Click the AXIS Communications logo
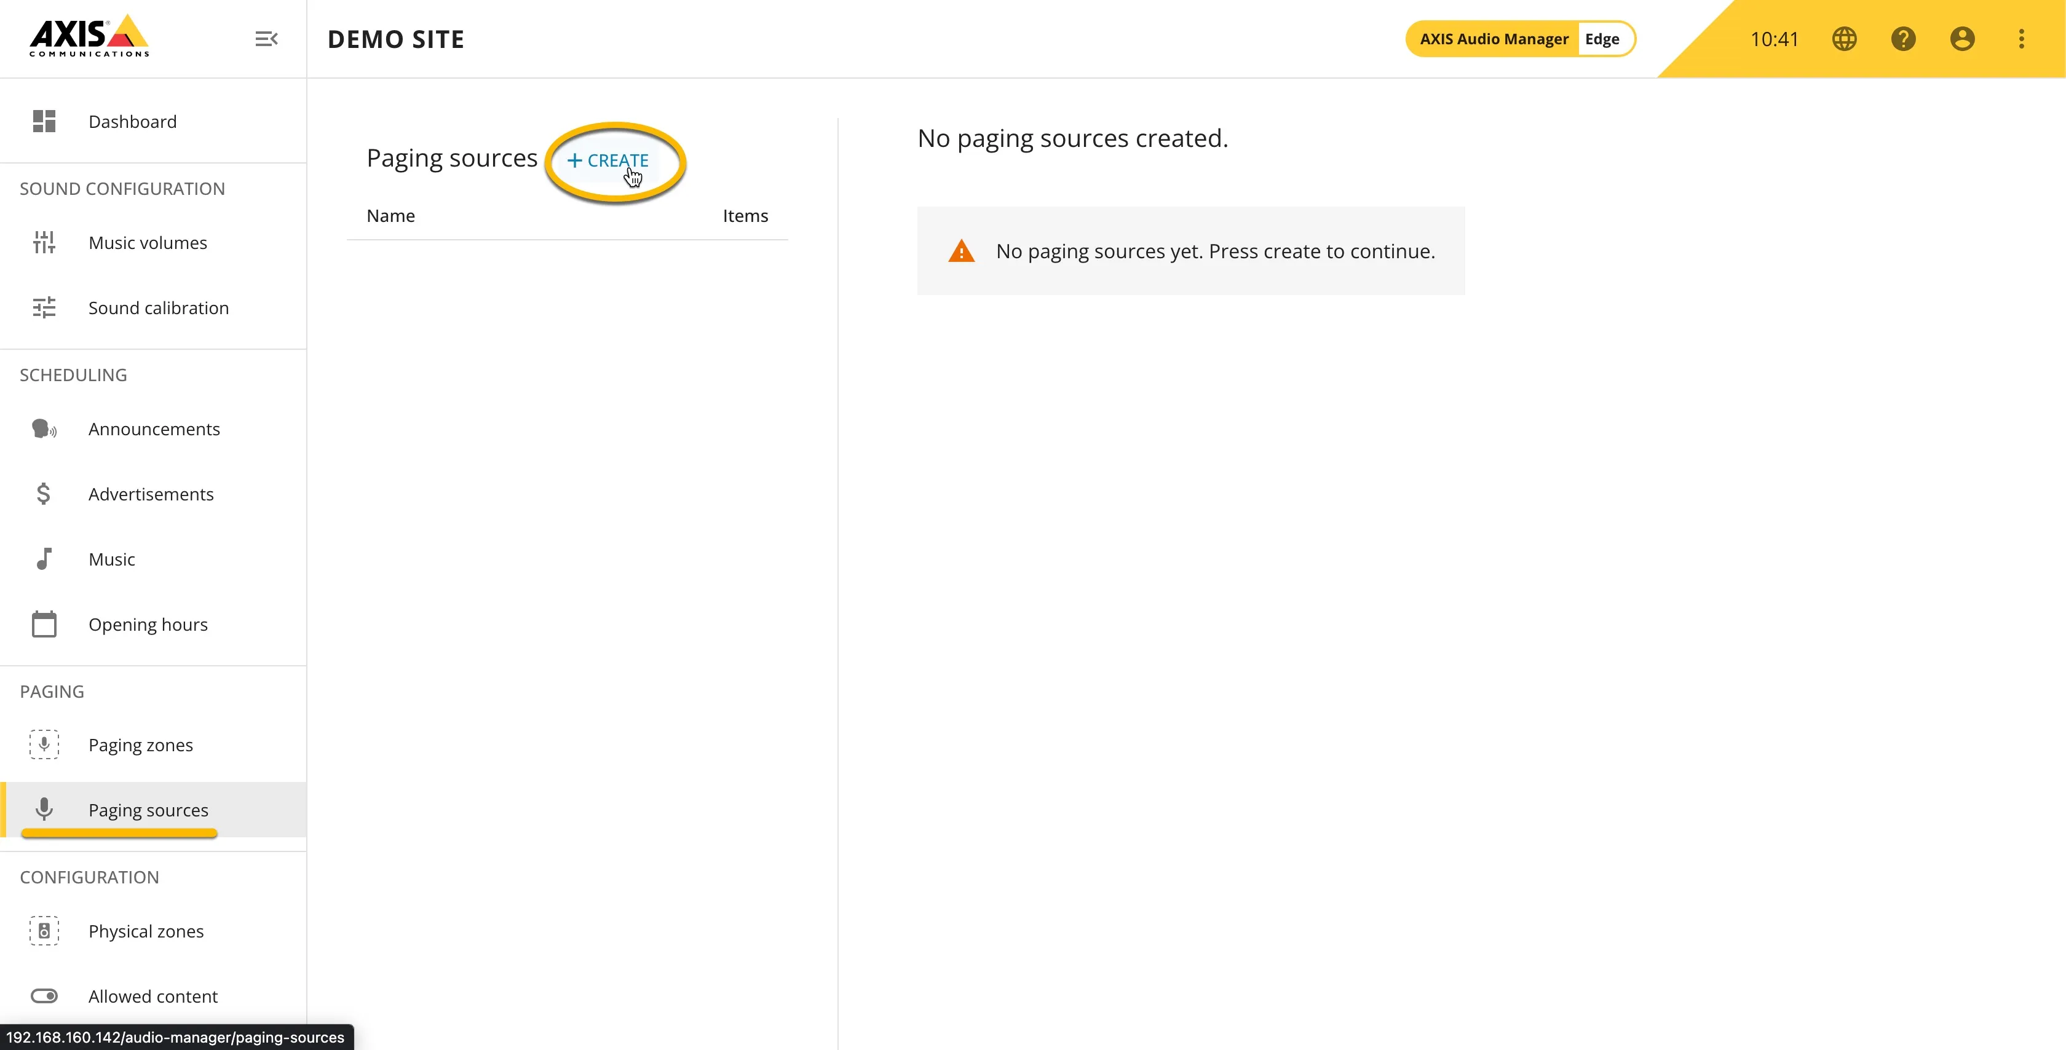 coord(89,36)
